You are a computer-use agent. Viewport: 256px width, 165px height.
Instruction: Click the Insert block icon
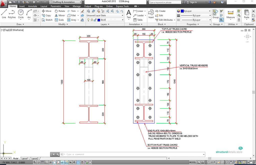coord(151,14)
